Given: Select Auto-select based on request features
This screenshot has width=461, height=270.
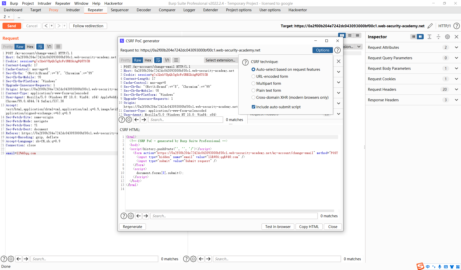Looking at the screenshot, I should pyautogui.click(x=286, y=69).
